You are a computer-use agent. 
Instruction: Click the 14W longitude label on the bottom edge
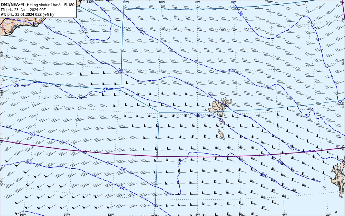click(67, 215)
